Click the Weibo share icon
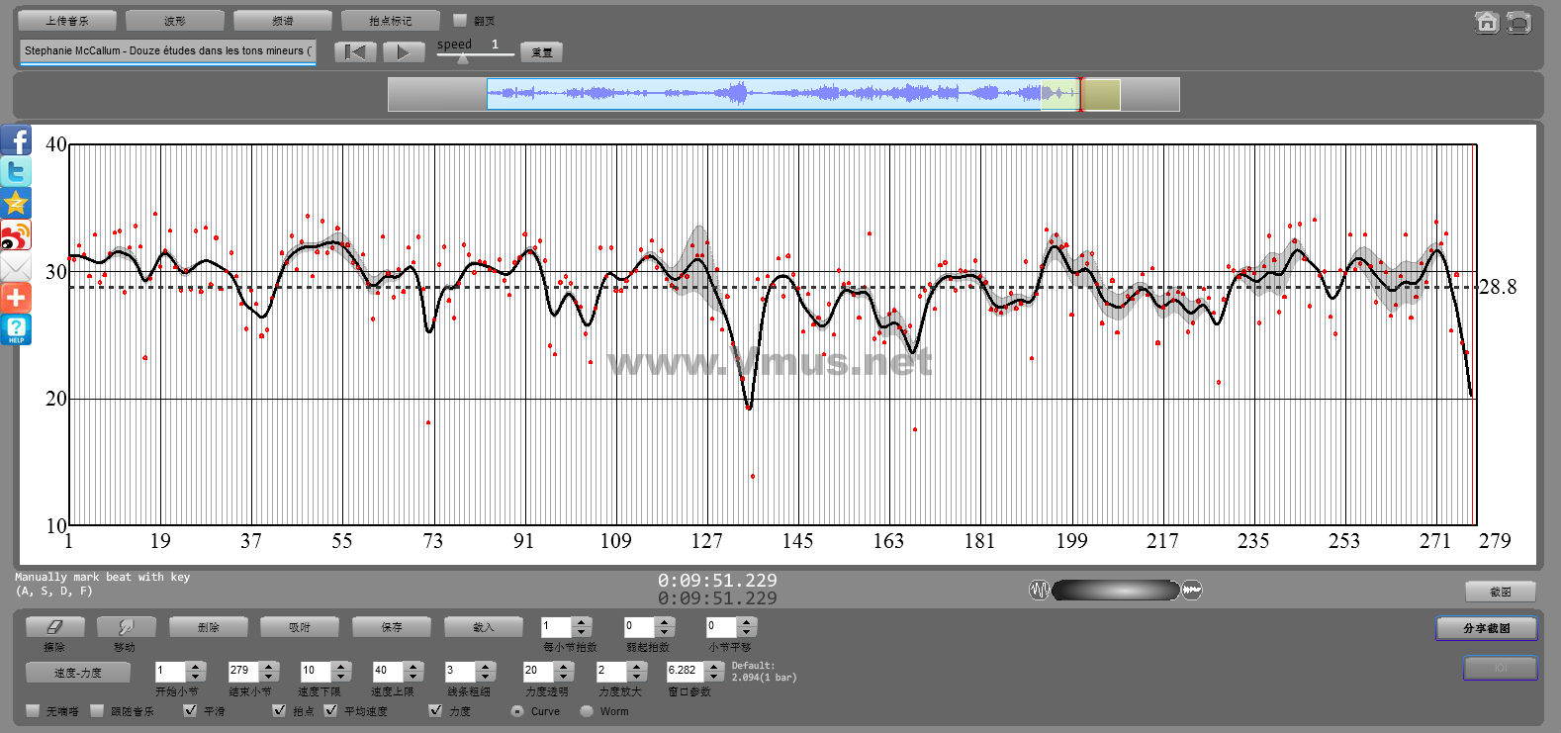The width and height of the screenshot is (1561, 733). (x=16, y=235)
